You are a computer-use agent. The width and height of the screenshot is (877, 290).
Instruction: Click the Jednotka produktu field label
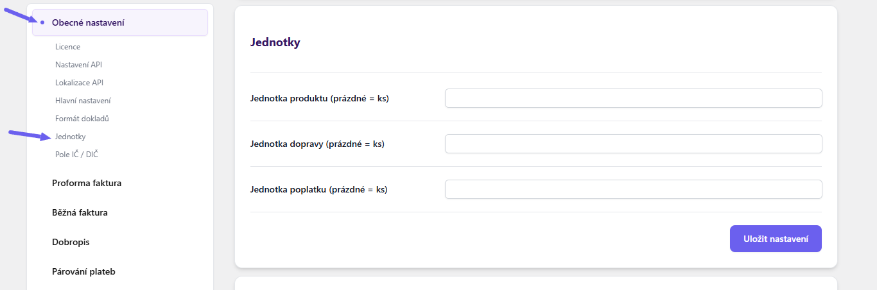[319, 98]
